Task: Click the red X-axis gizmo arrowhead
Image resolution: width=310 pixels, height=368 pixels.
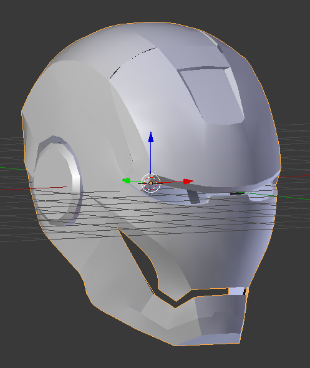Action: (x=188, y=182)
